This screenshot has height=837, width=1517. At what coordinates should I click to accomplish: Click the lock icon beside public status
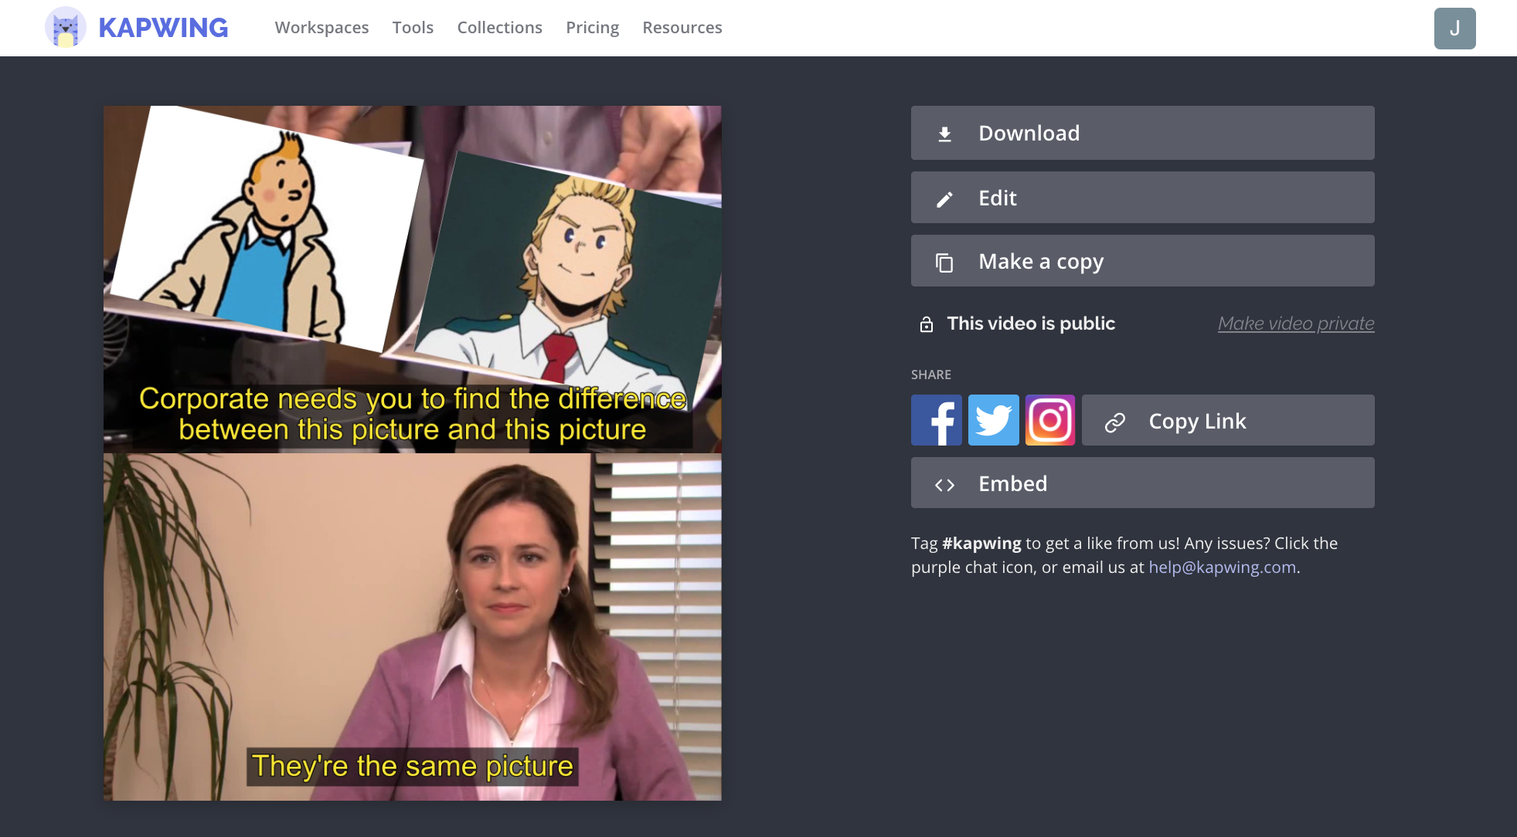click(x=926, y=324)
